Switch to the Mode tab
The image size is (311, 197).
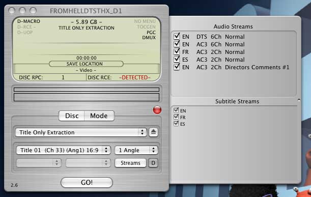pyautogui.click(x=99, y=116)
